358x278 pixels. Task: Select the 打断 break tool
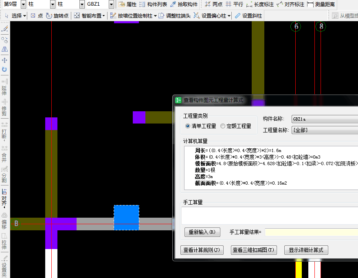pyautogui.click(x=4, y=131)
